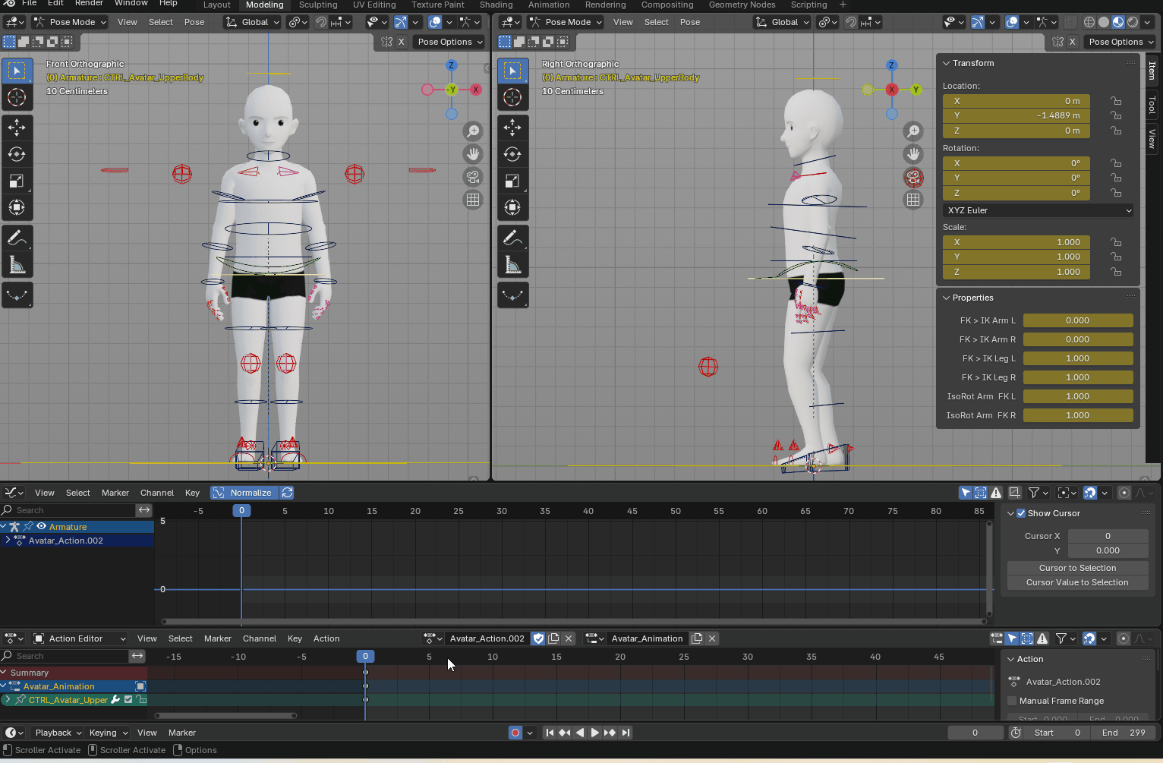This screenshot has width=1163, height=763.
Task: Toggle orthographic grid view in right viewport
Action: (913, 200)
